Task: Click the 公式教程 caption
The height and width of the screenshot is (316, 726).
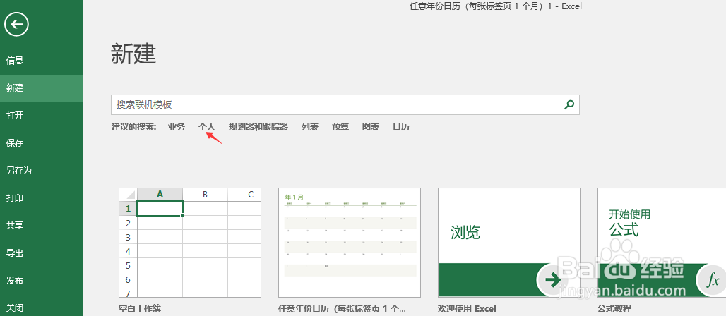Action: point(614,308)
